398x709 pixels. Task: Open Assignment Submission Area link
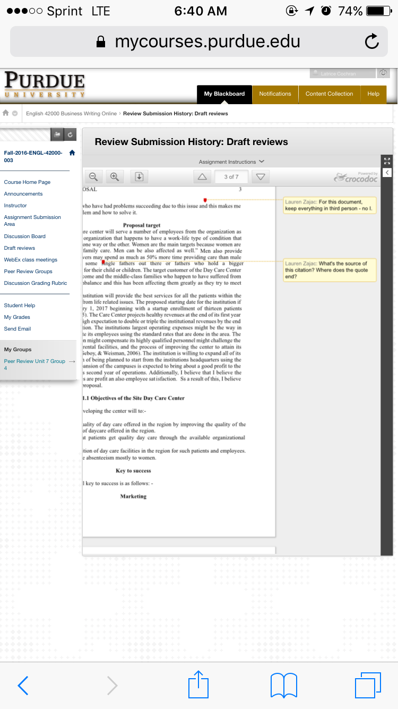(x=32, y=221)
